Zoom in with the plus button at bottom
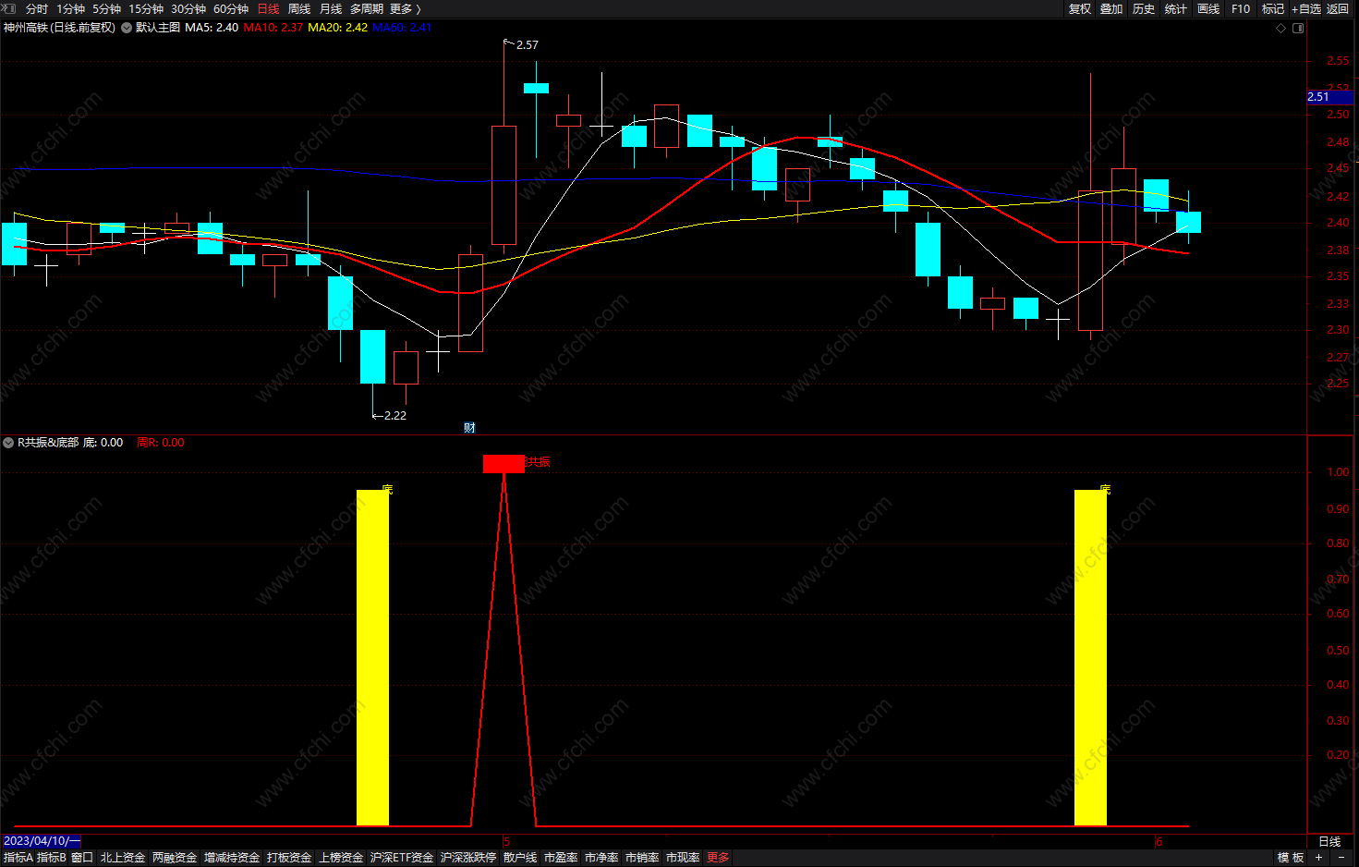1359x867 pixels. [1319, 858]
